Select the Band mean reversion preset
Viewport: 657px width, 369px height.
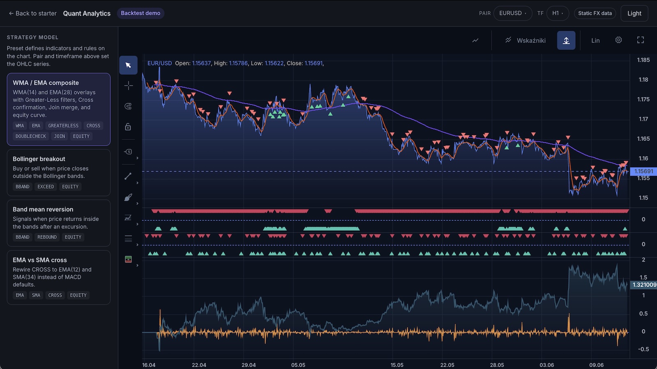pyautogui.click(x=59, y=223)
